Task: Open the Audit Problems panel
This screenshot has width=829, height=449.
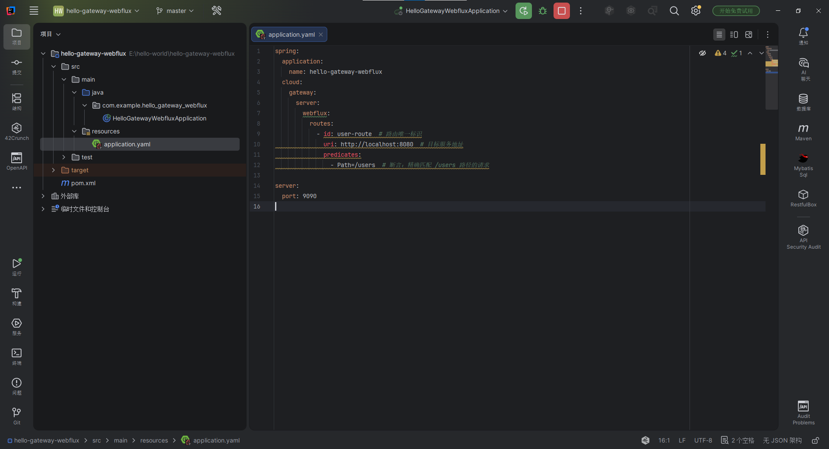Action: point(804,413)
